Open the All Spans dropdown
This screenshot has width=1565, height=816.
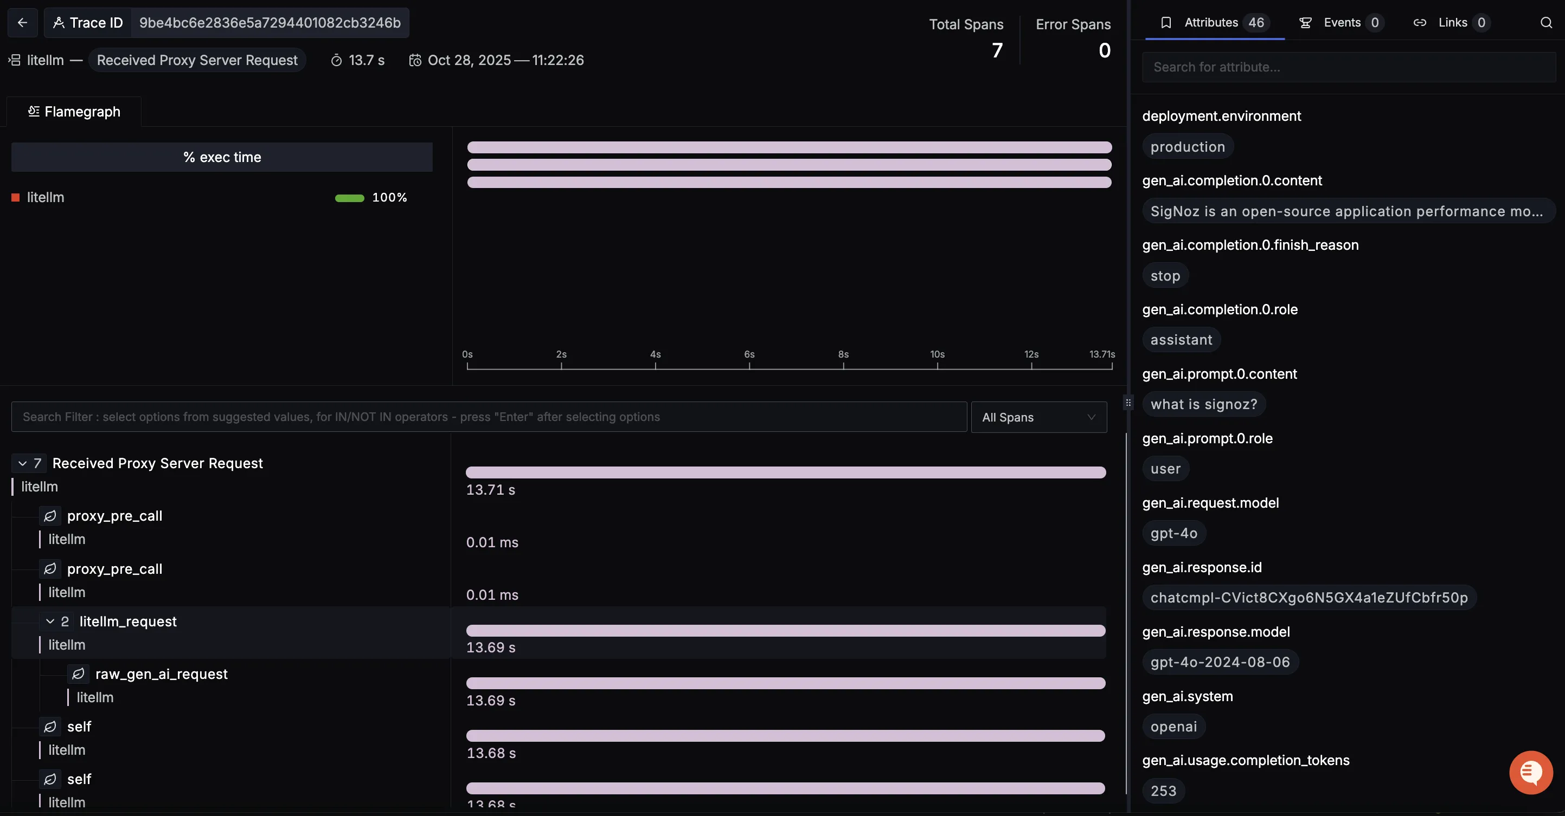1038,417
